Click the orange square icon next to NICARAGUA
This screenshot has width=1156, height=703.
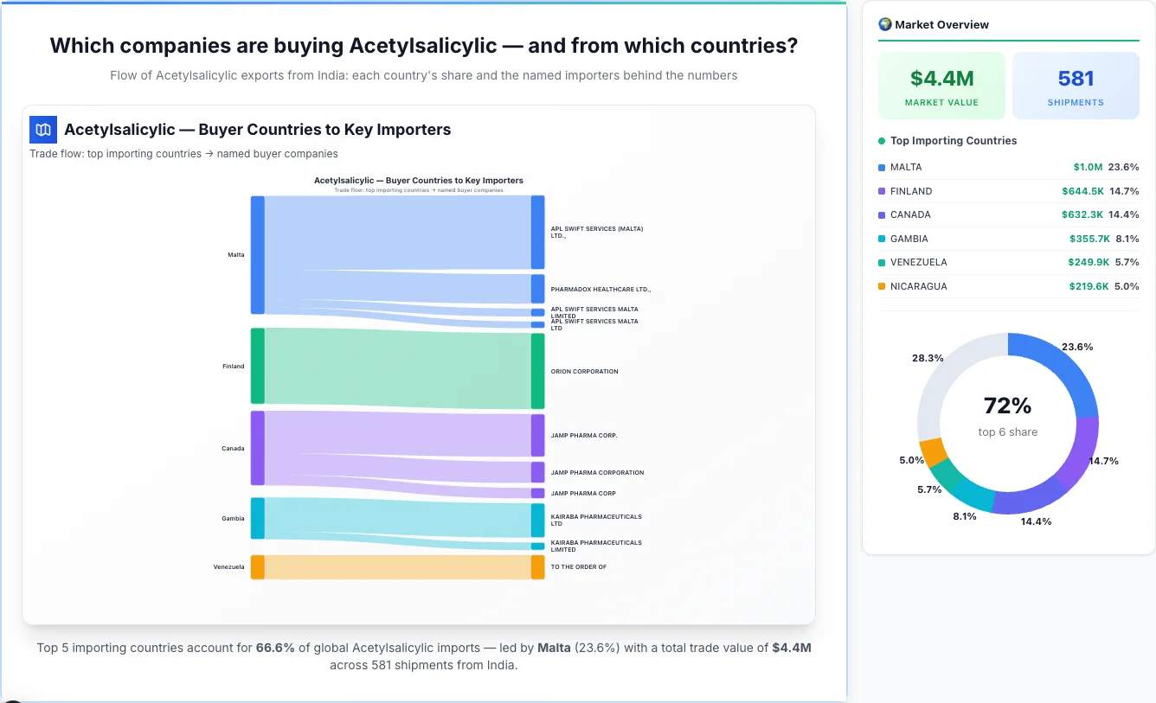click(x=881, y=286)
